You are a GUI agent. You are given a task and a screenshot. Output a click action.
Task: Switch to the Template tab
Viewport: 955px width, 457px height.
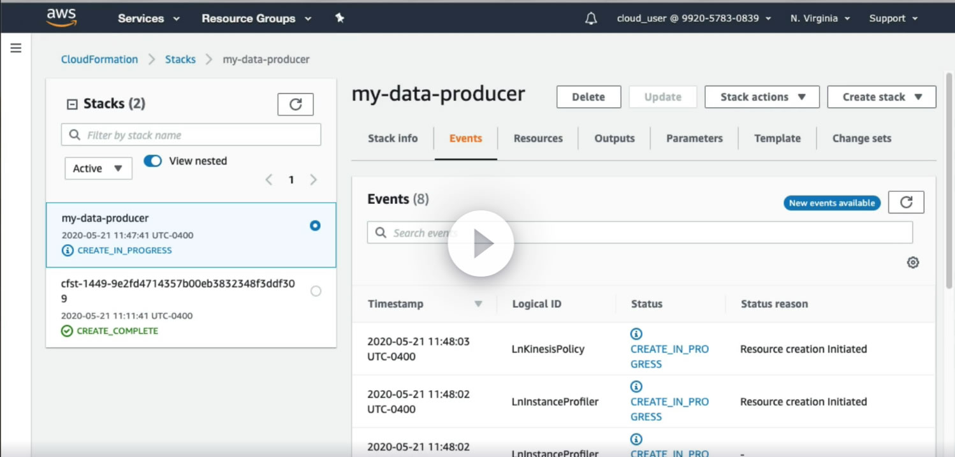pos(777,138)
